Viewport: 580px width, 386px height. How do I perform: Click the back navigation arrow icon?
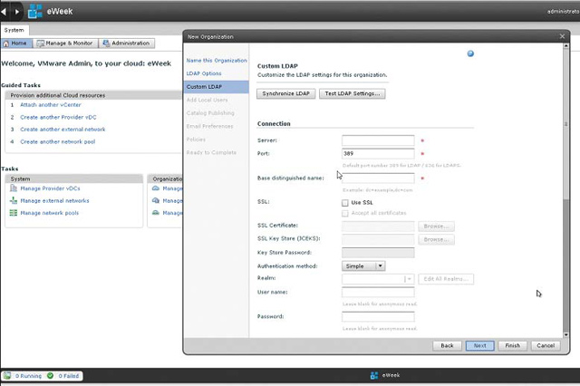(x=4, y=12)
